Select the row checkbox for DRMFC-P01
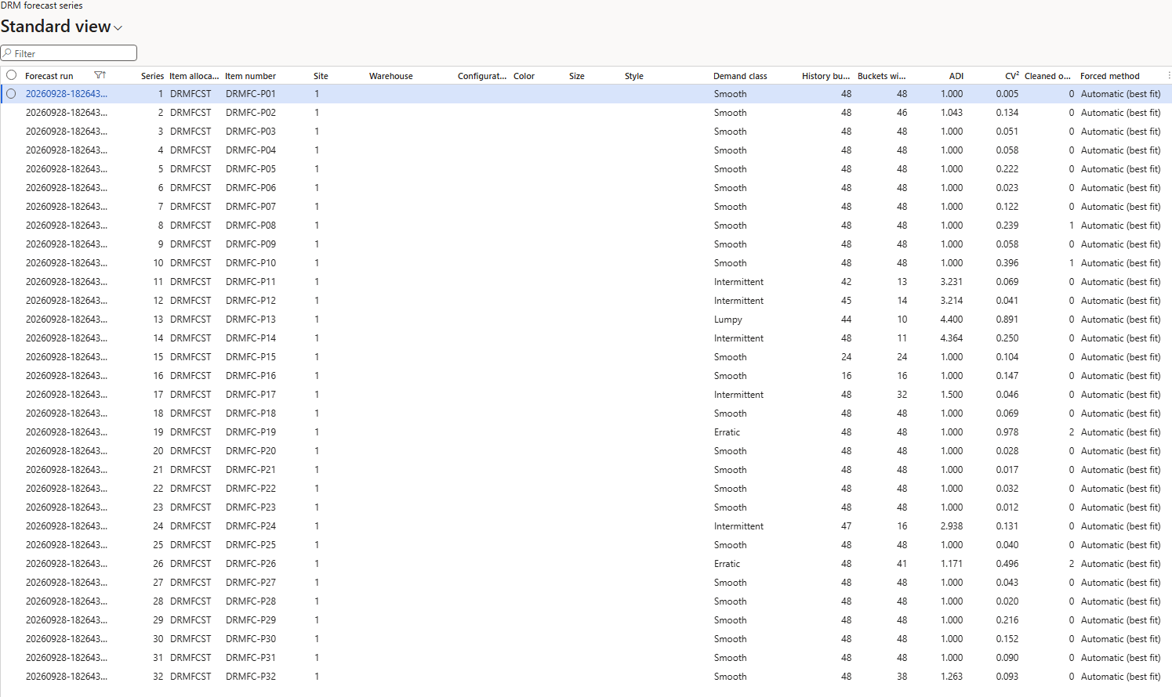Viewport: 1172px width, 697px height. (11, 94)
